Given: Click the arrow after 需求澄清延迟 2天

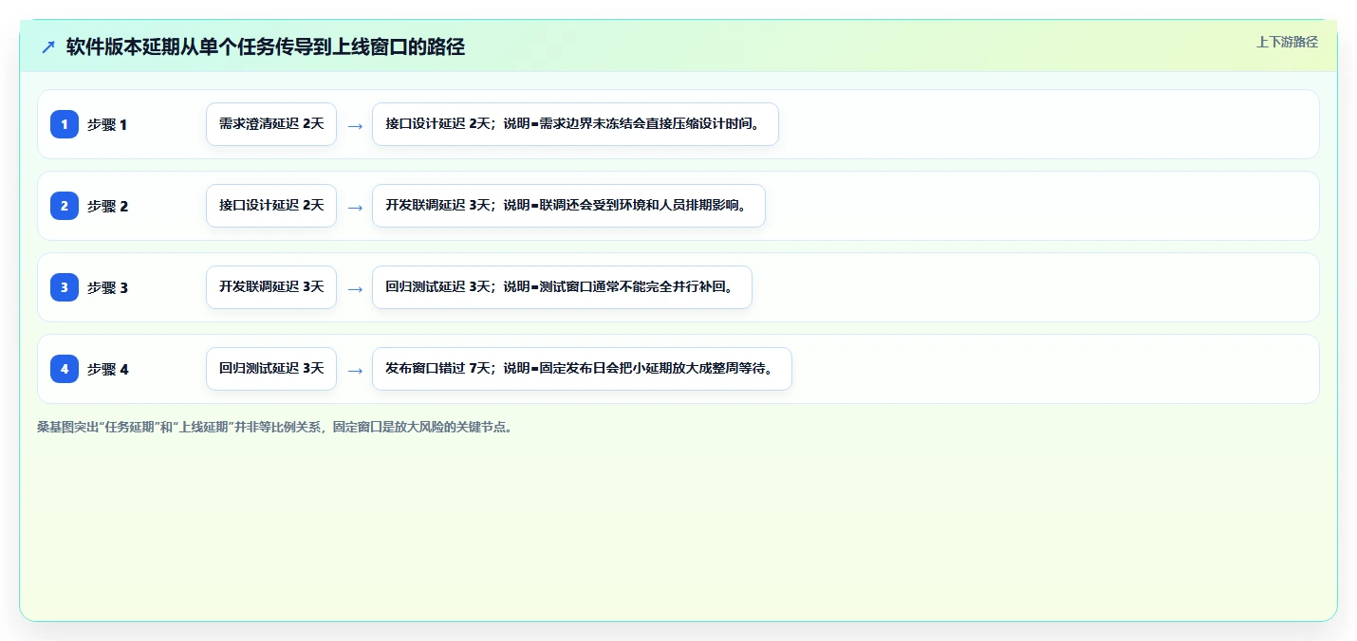Looking at the screenshot, I should coord(355,126).
